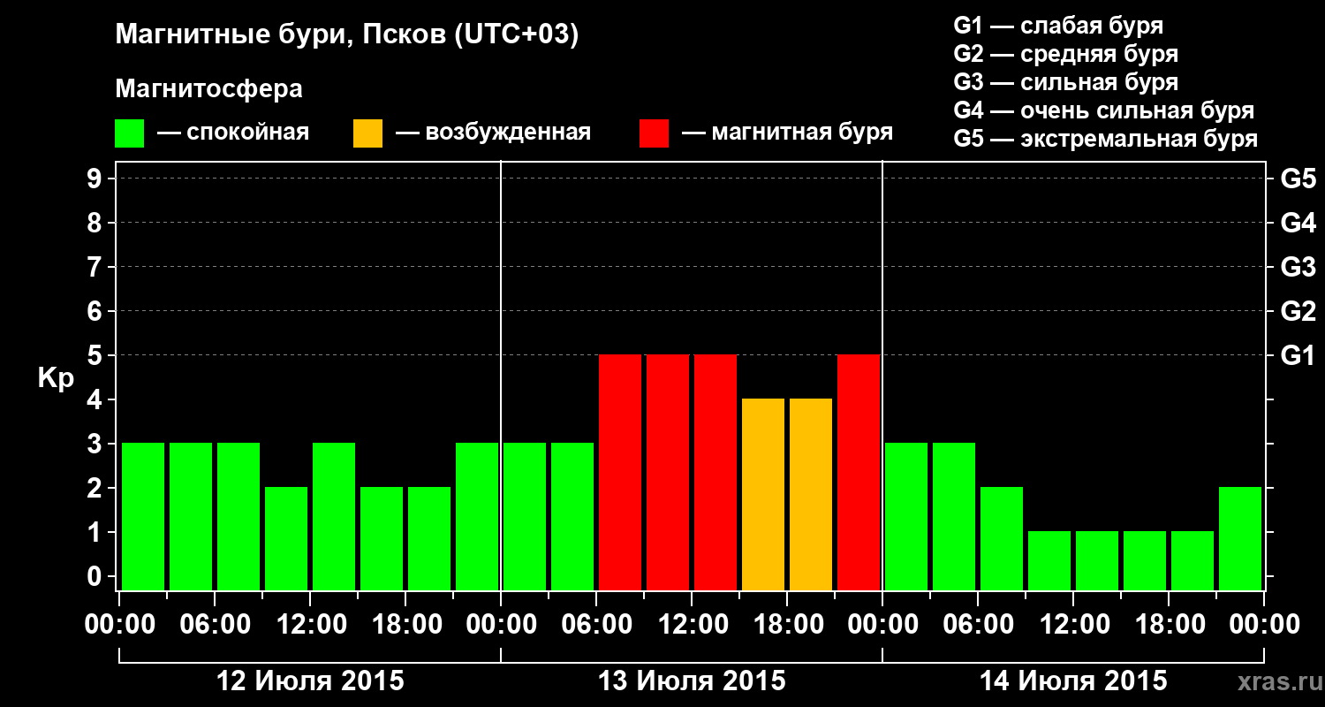Click the "G2 — средняя буря" legend line
Viewport: 1325px width, 707px height.
pos(1065,54)
